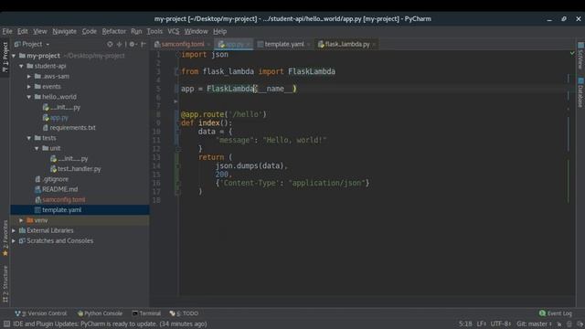Expand External Libraries node
The height and width of the screenshot is (329, 585).
(14, 230)
